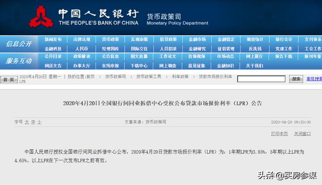
Task: Open 公开目录 under 服务互动
Action: pyautogui.click(x=53, y=56)
